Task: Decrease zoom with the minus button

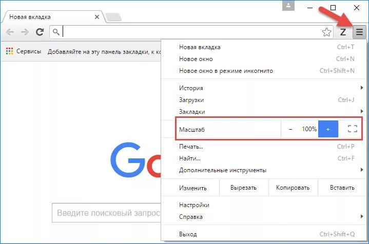Action: (290, 129)
